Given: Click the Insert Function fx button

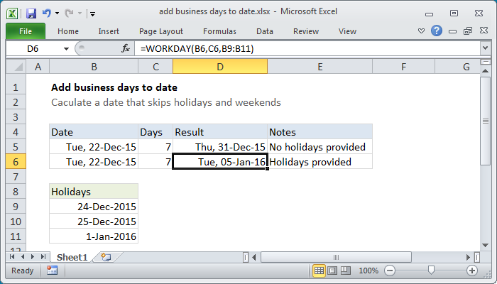Looking at the screenshot, I should point(126,48).
